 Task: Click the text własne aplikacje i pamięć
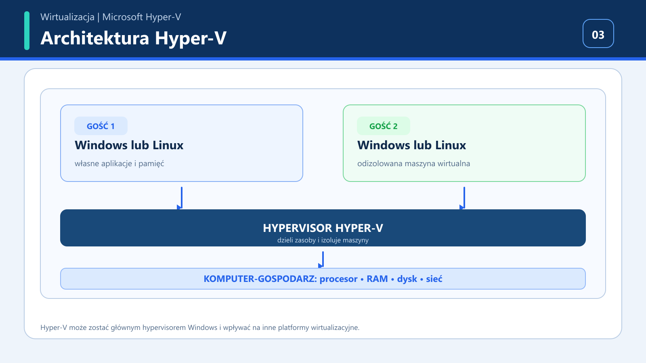pyautogui.click(x=120, y=164)
